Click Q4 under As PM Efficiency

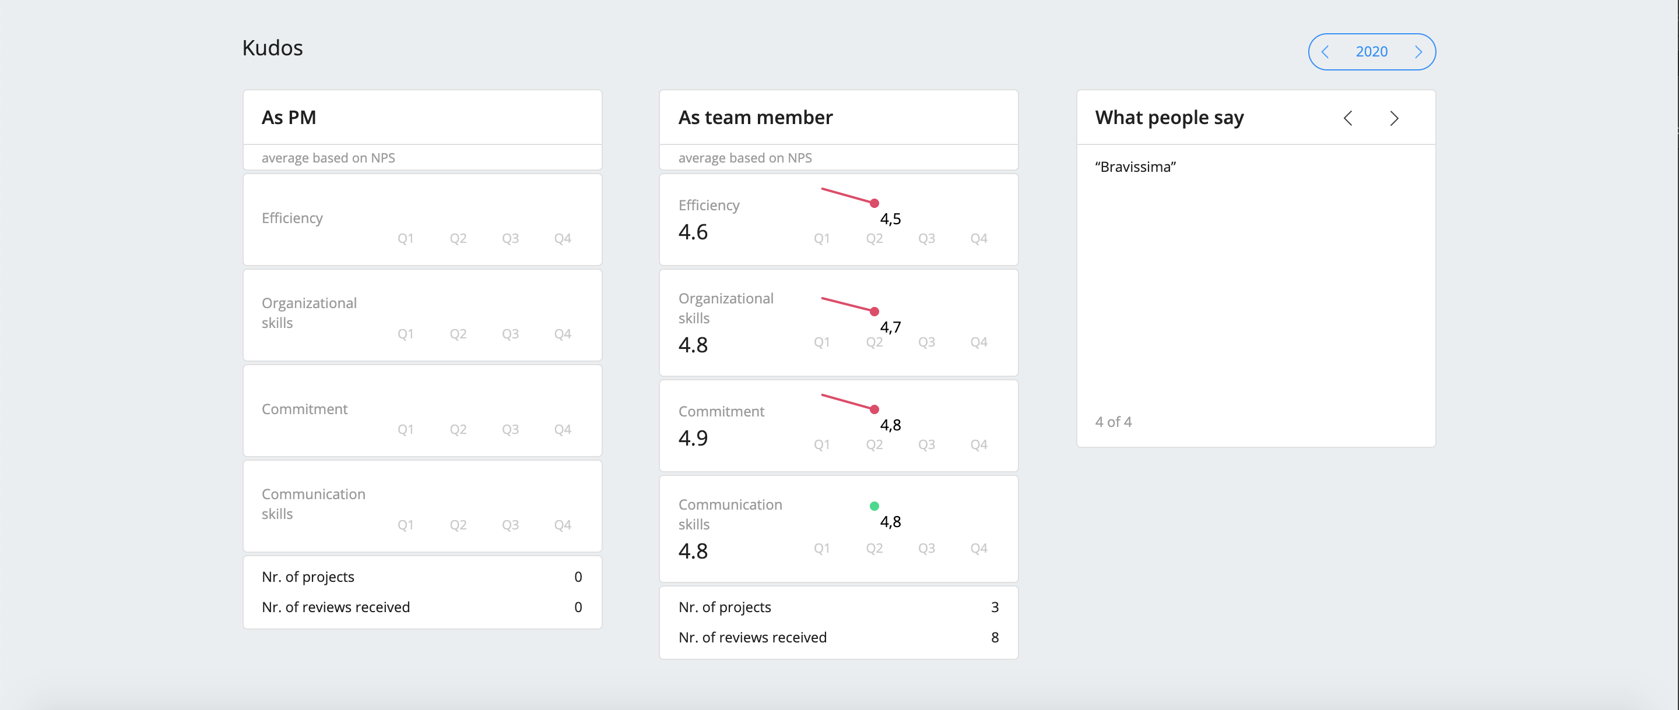click(563, 238)
